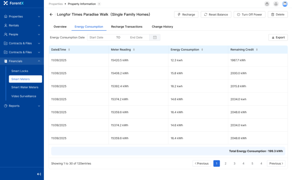This screenshot has width=292, height=180.
Task: Click the user avatar in header
Action: 285,4
